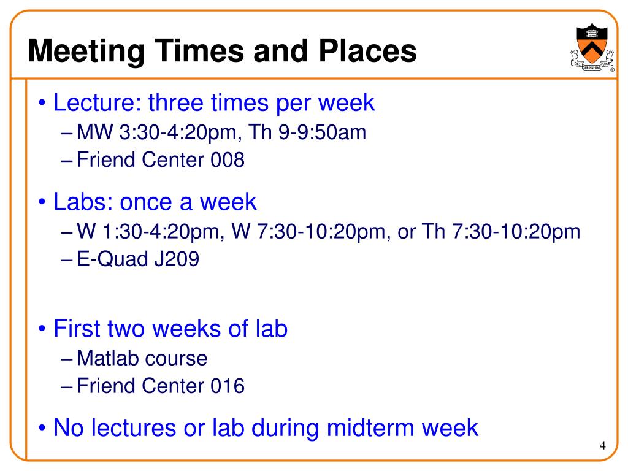Select the Lecture: three times per week heading
Viewport: 628px width, 471px height.
click(214, 102)
